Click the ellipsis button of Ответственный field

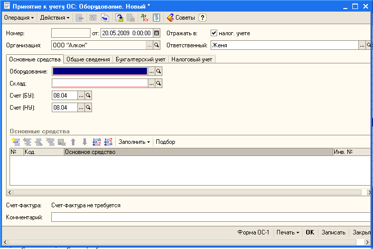coord(362,45)
